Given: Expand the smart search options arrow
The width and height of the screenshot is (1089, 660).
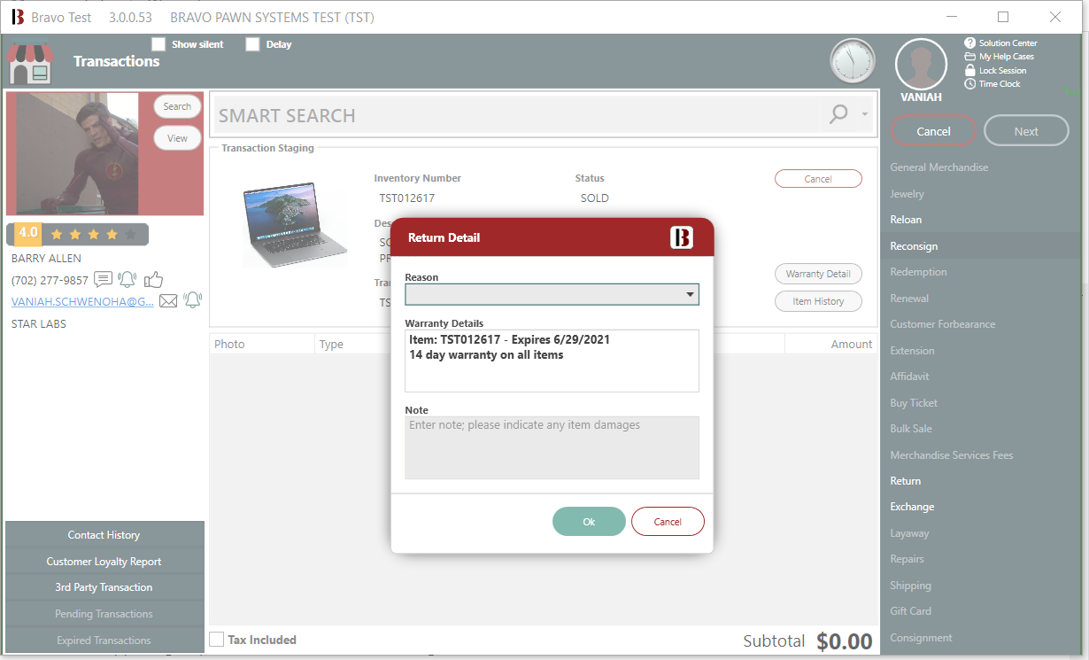Looking at the screenshot, I should click(x=864, y=114).
